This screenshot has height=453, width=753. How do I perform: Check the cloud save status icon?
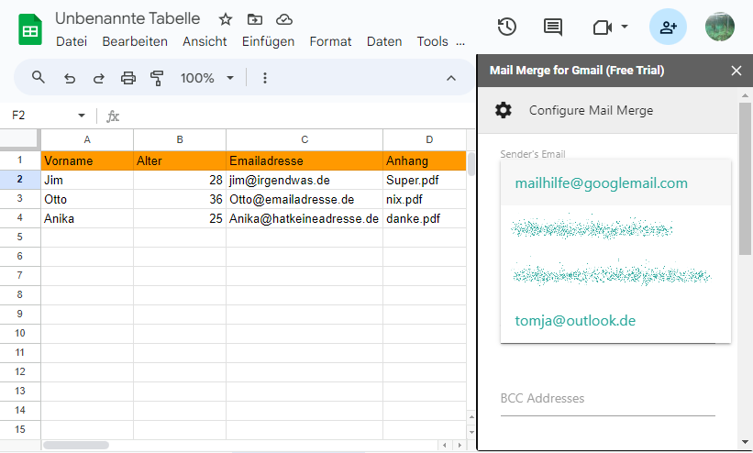click(284, 19)
